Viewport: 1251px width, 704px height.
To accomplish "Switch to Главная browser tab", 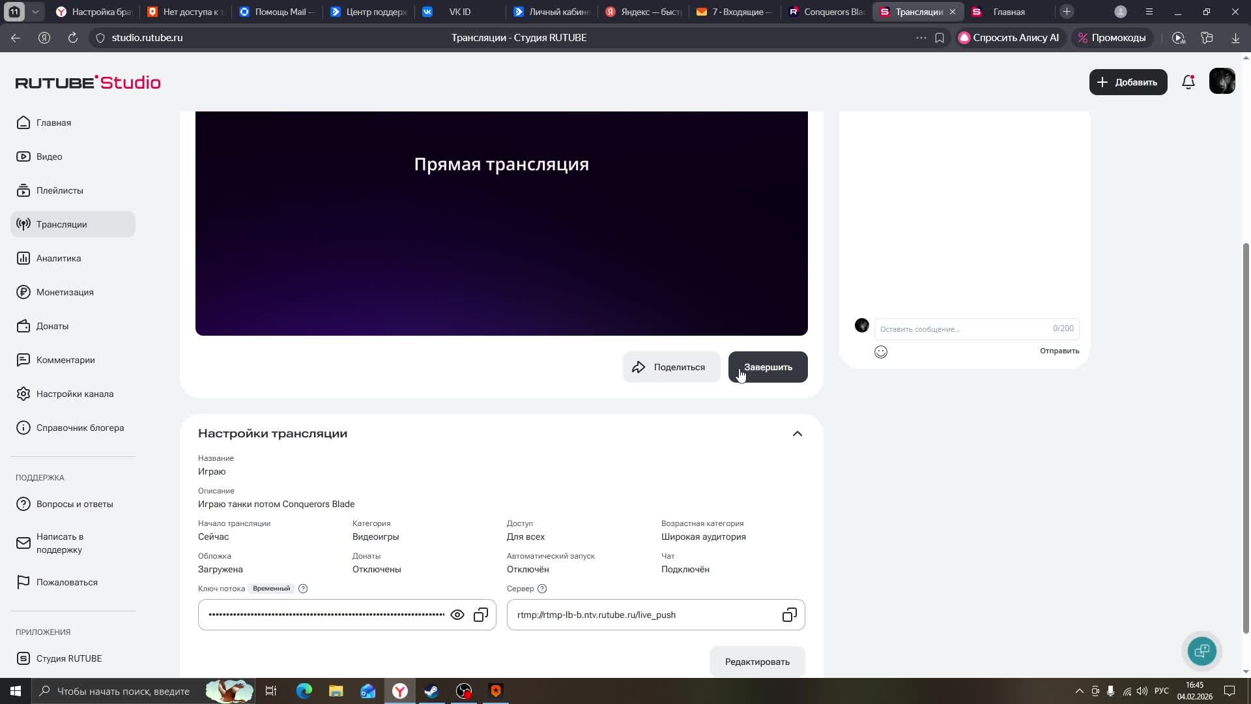I will (x=1009, y=12).
